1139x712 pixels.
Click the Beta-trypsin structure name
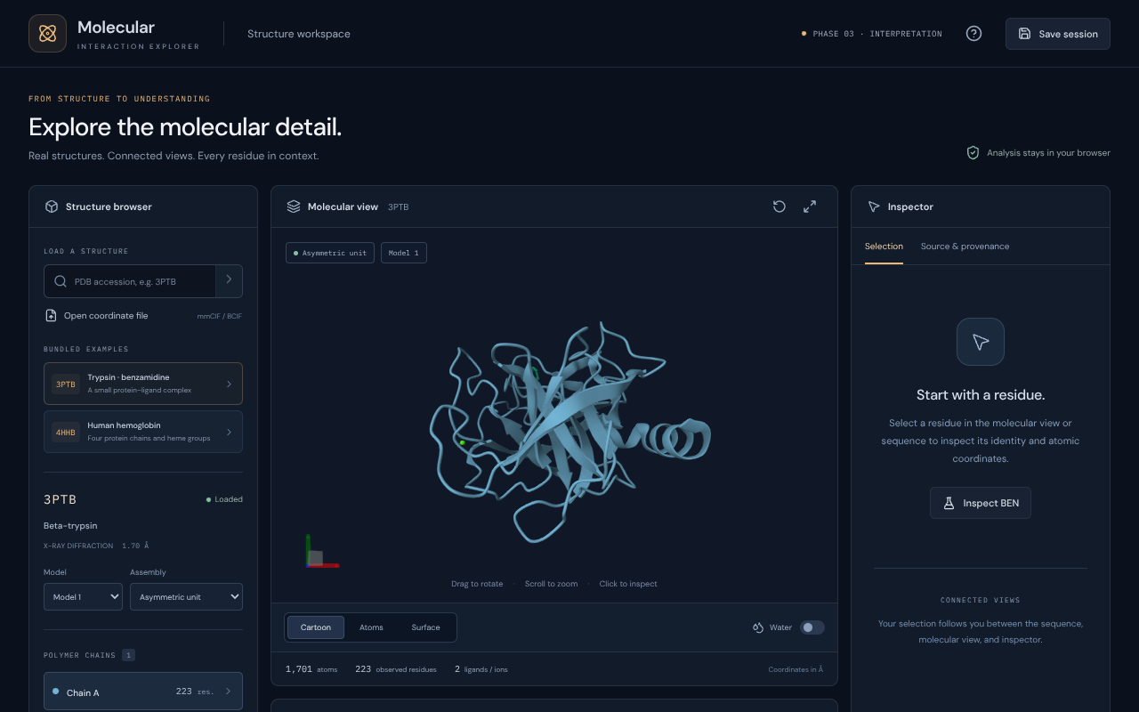coord(70,526)
